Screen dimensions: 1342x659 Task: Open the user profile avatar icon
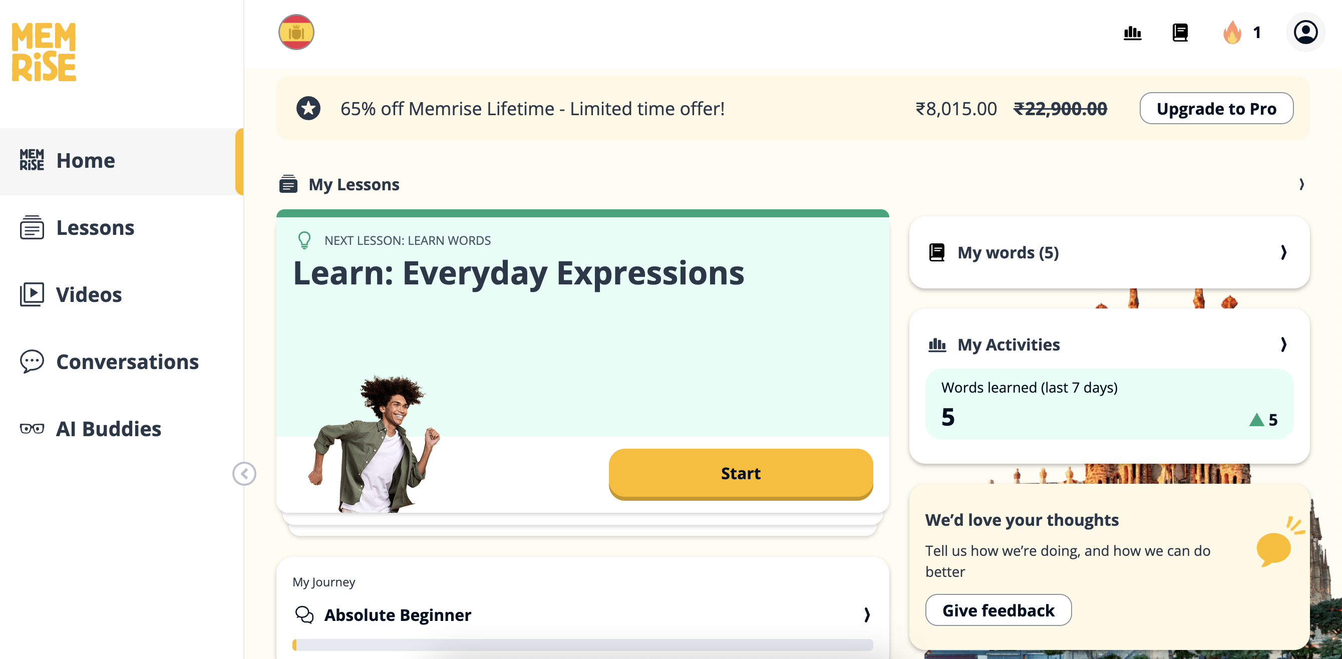[x=1305, y=32]
